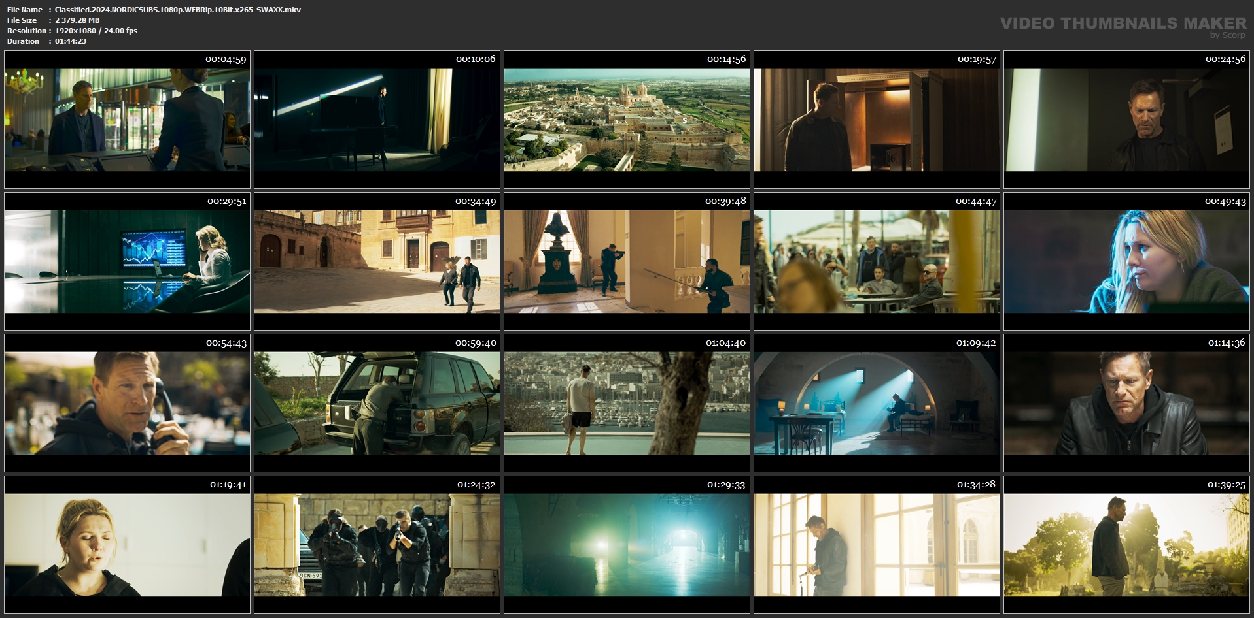
Task: Select the thumbnail at 00:24:56
Action: click(1126, 120)
